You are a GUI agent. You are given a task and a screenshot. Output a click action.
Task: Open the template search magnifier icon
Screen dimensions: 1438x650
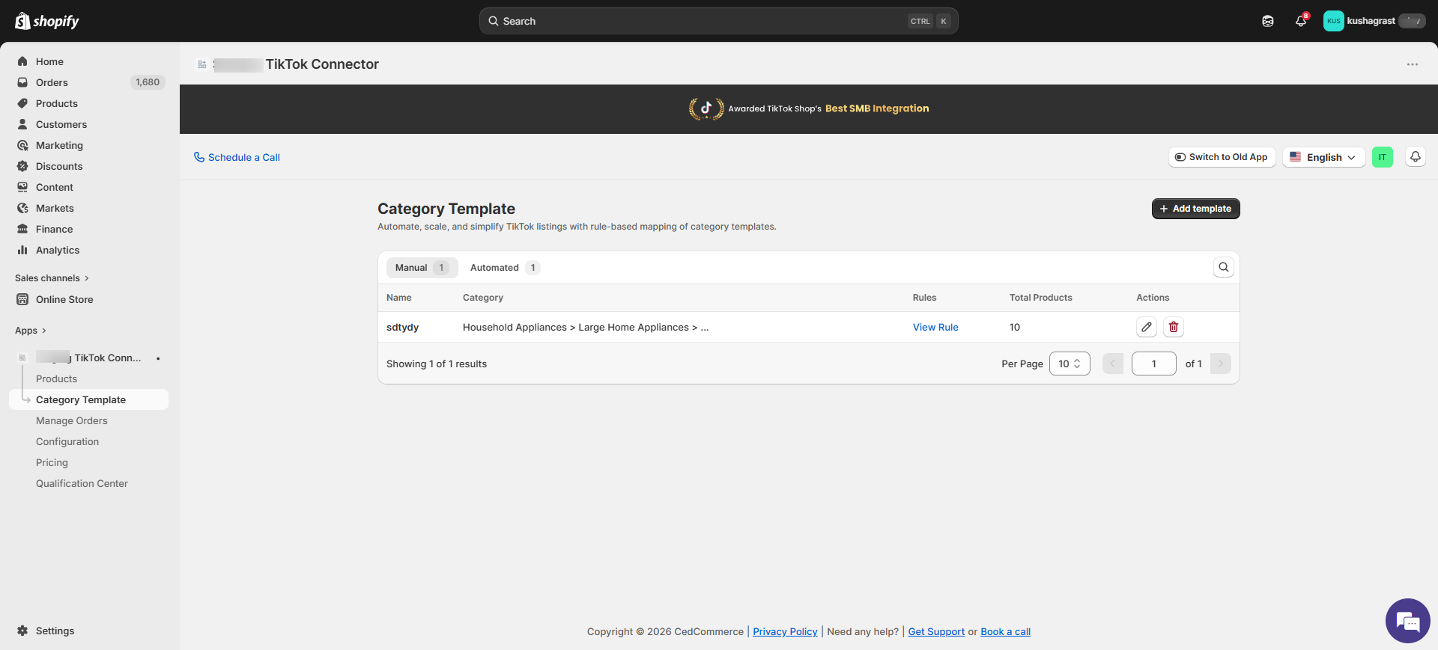[1223, 267]
